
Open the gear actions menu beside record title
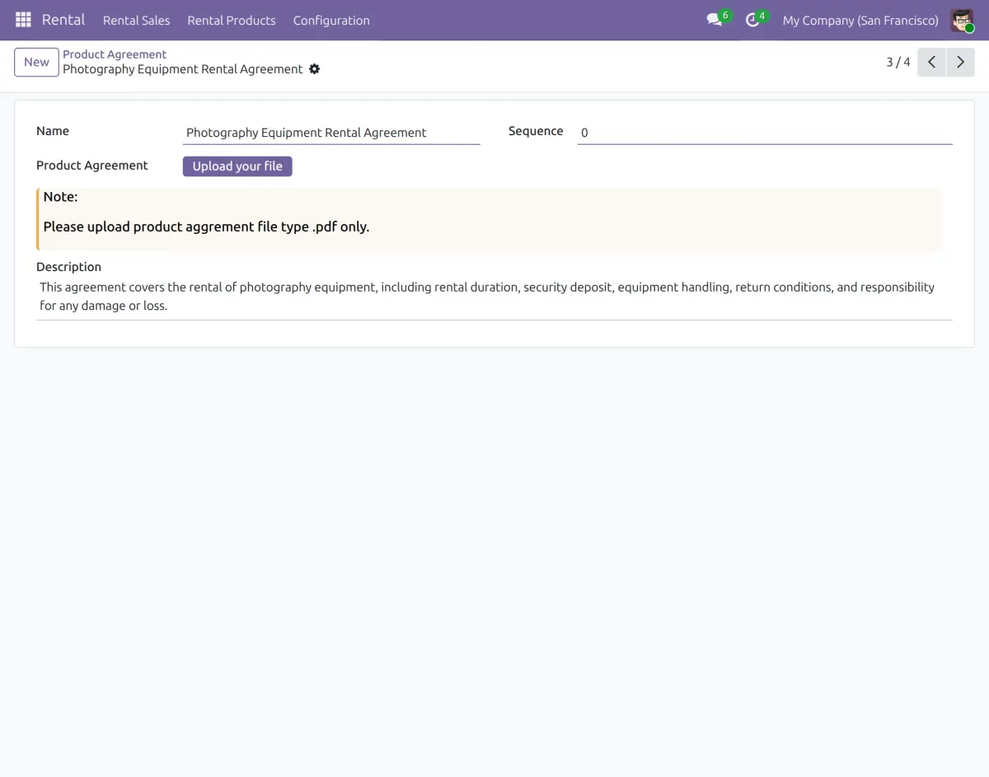314,69
